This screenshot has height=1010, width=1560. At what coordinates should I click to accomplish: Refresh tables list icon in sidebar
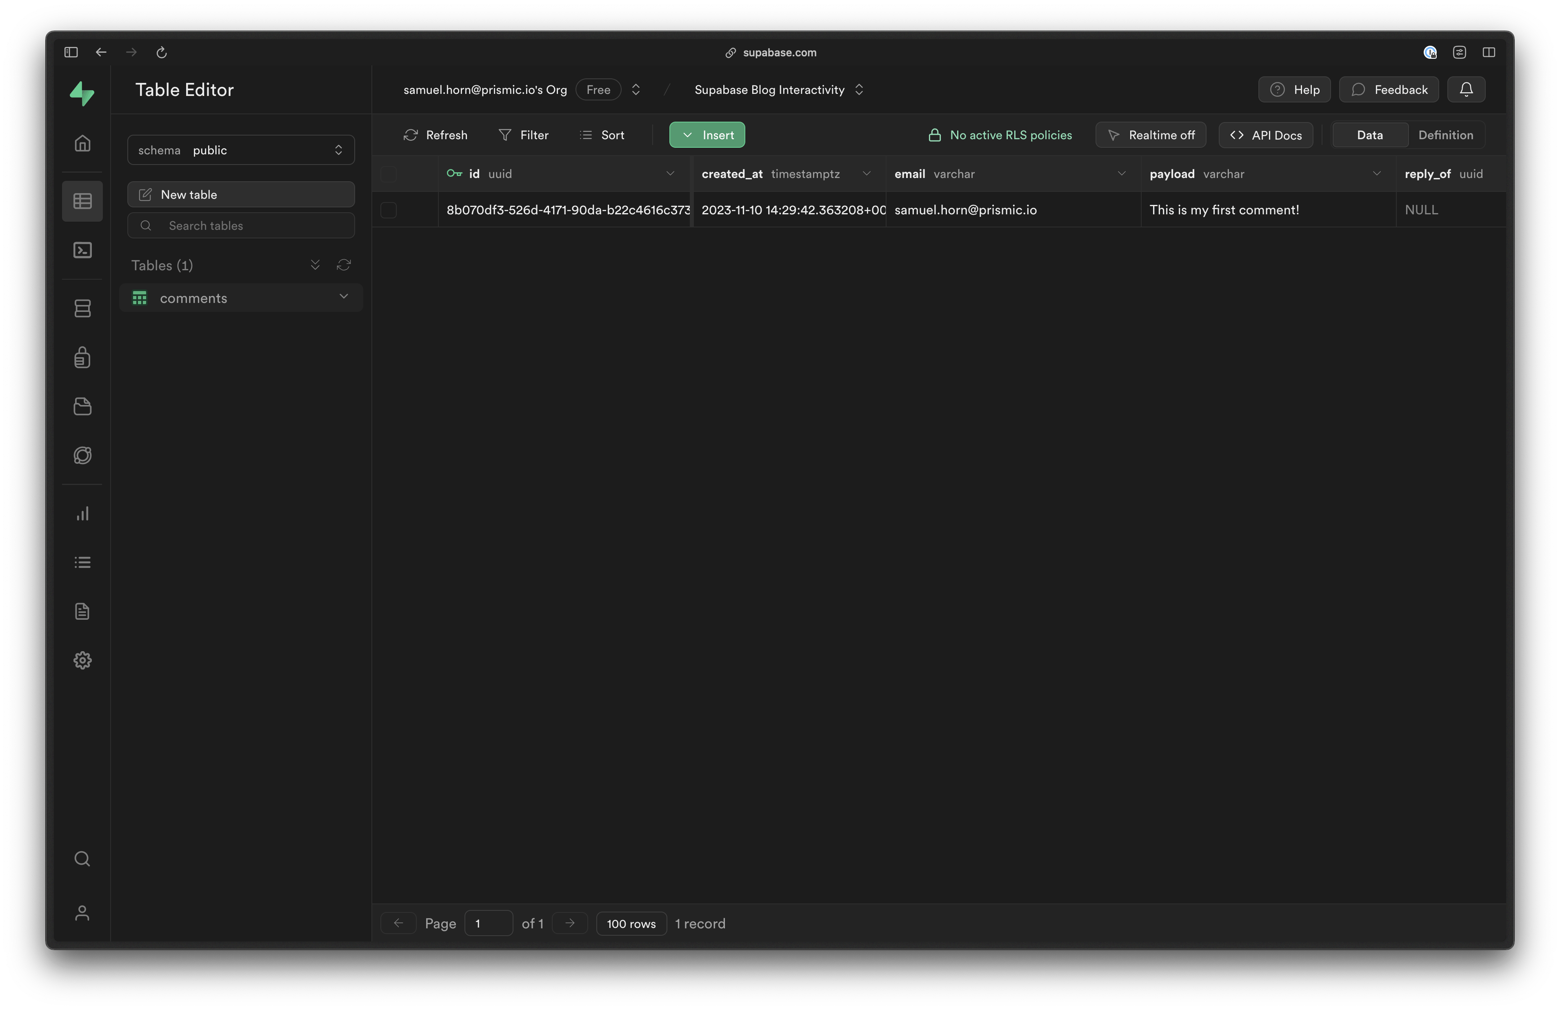point(343,265)
